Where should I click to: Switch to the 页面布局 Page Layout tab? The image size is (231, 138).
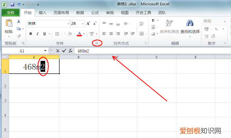click(61, 13)
